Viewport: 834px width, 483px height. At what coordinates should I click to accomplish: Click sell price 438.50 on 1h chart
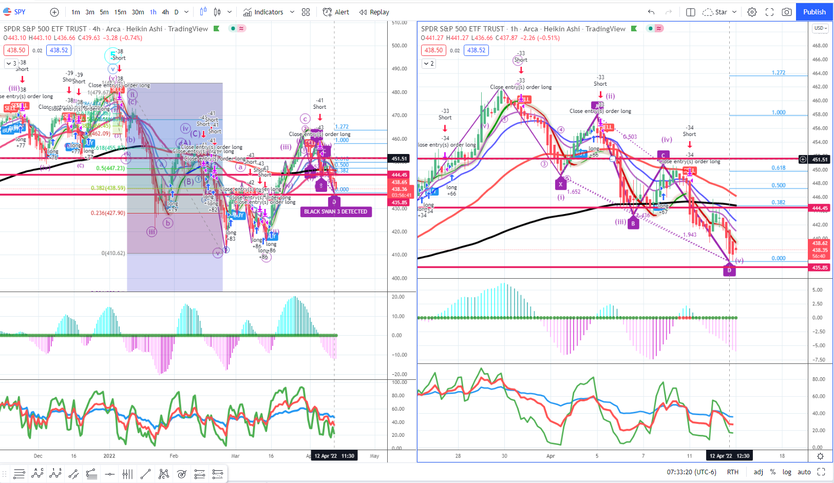pos(433,50)
